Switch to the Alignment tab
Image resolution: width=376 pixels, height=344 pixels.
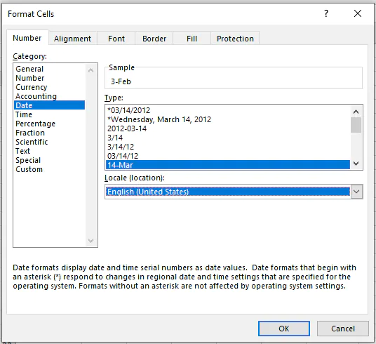[x=72, y=39]
